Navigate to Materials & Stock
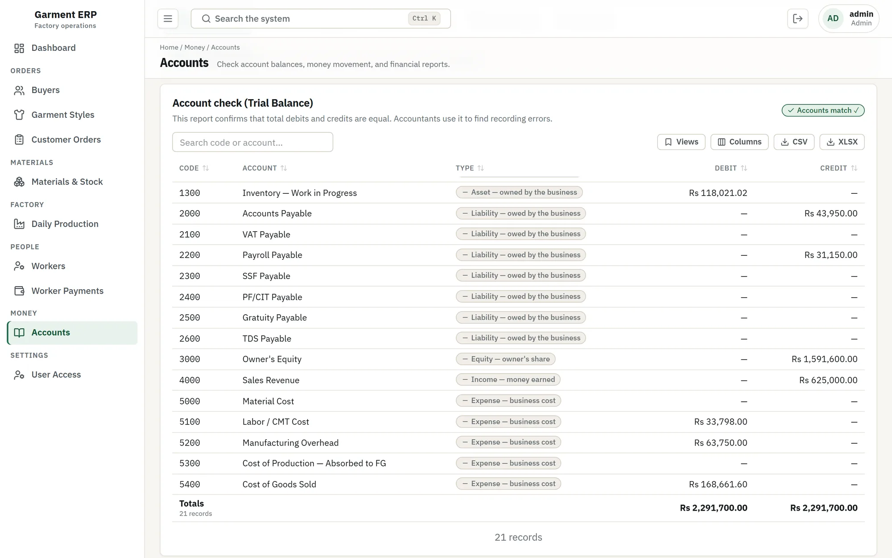This screenshot has width=892, height=558. point(72,182)
